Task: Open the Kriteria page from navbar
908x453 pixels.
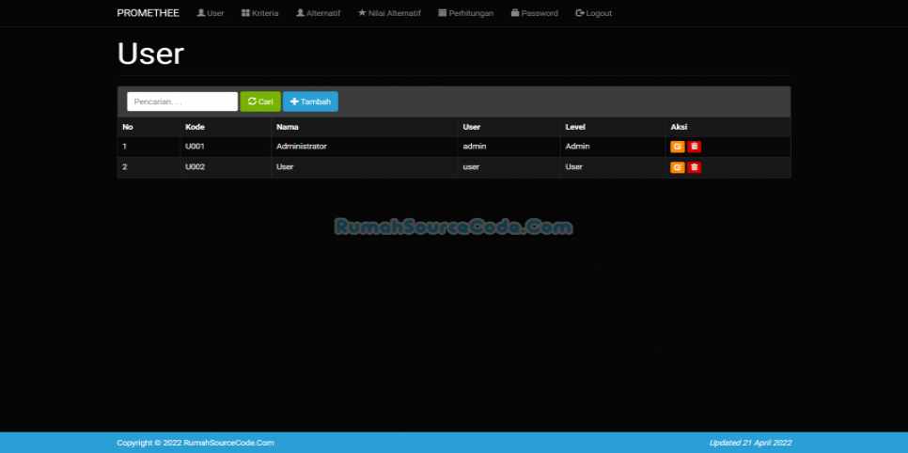Action: [259, 13]
